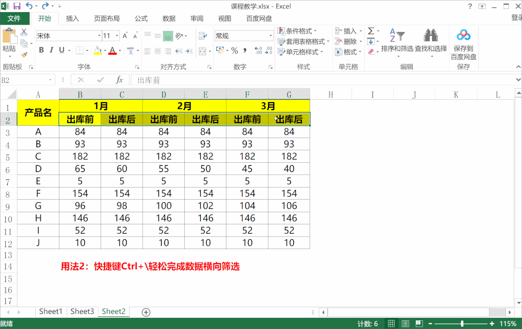522x329 pixels.
Task: Click 保存到百度网盘 cloud icon
Action: (x=463, y=35)
